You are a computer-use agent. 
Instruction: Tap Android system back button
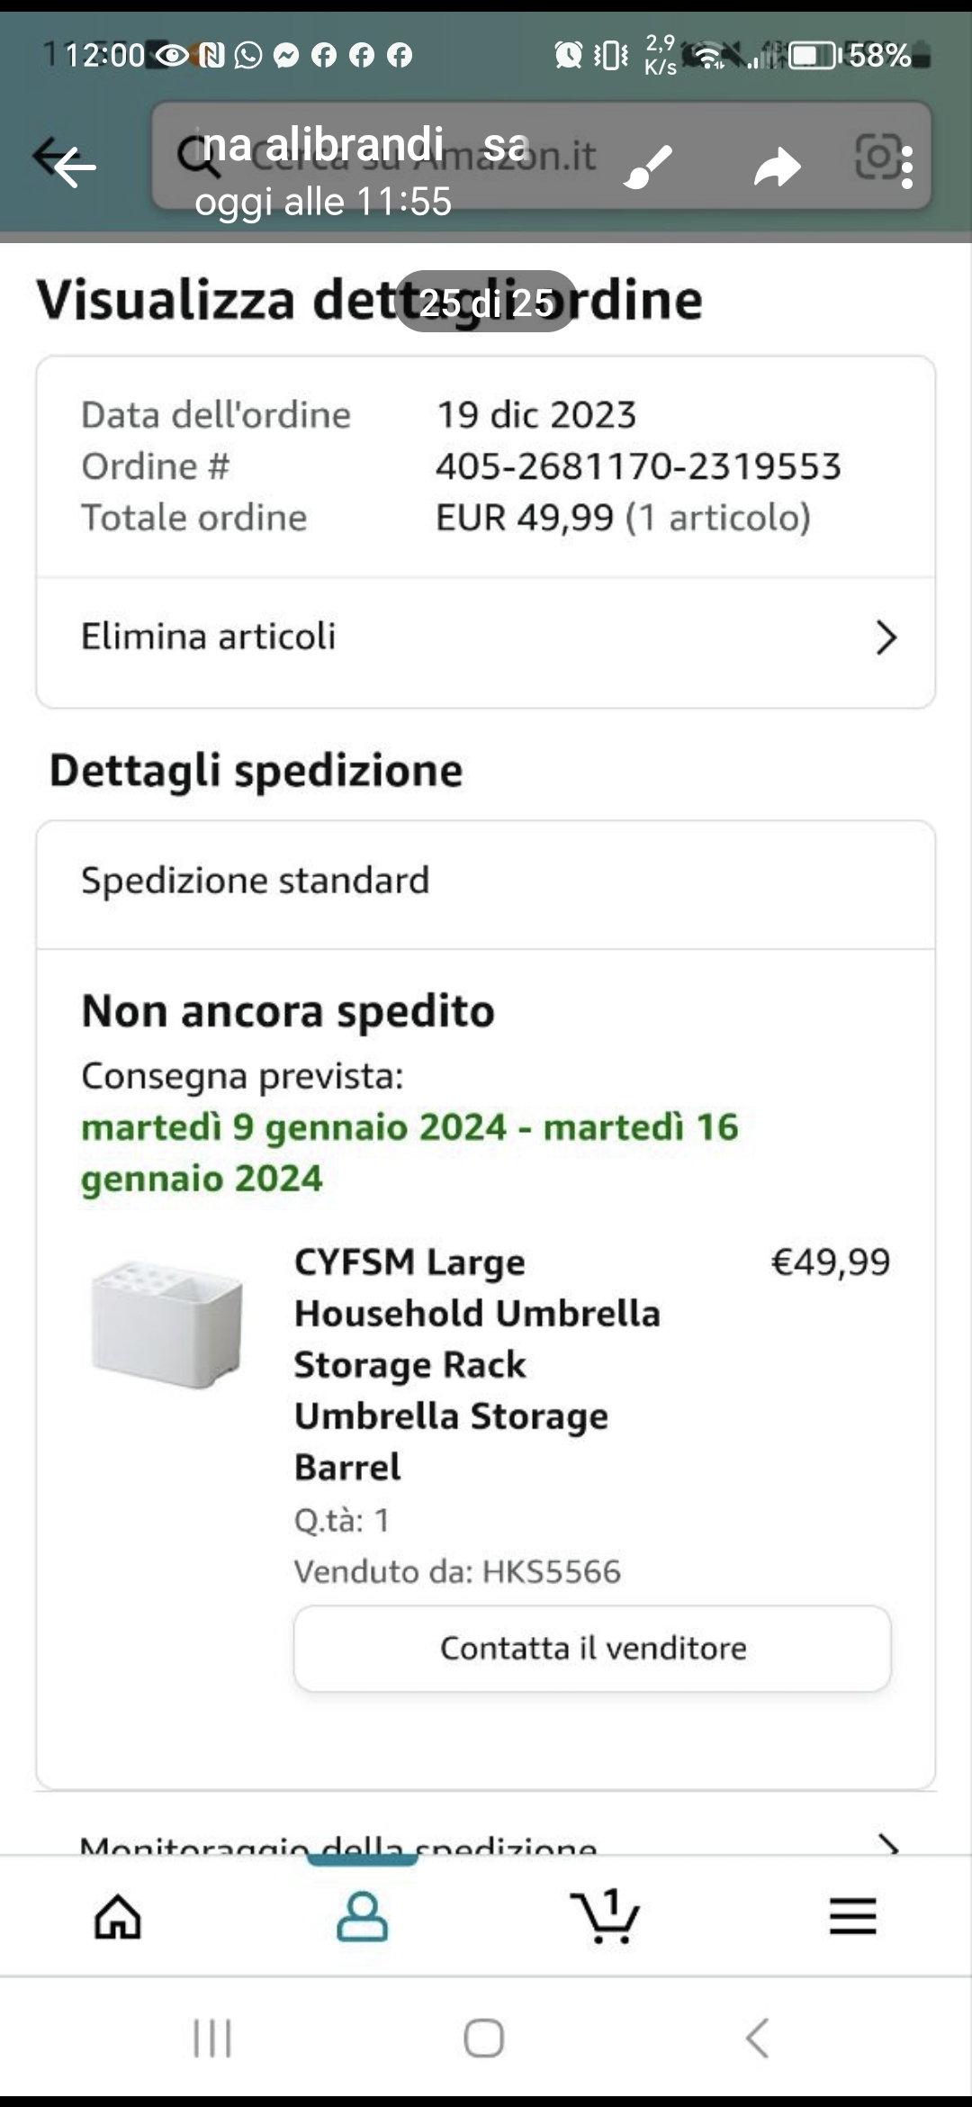coord(758,2038)
